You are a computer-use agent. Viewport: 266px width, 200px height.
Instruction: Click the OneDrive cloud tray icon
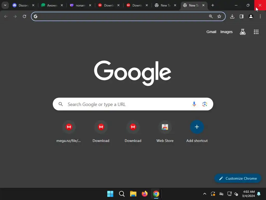point(221,194)
